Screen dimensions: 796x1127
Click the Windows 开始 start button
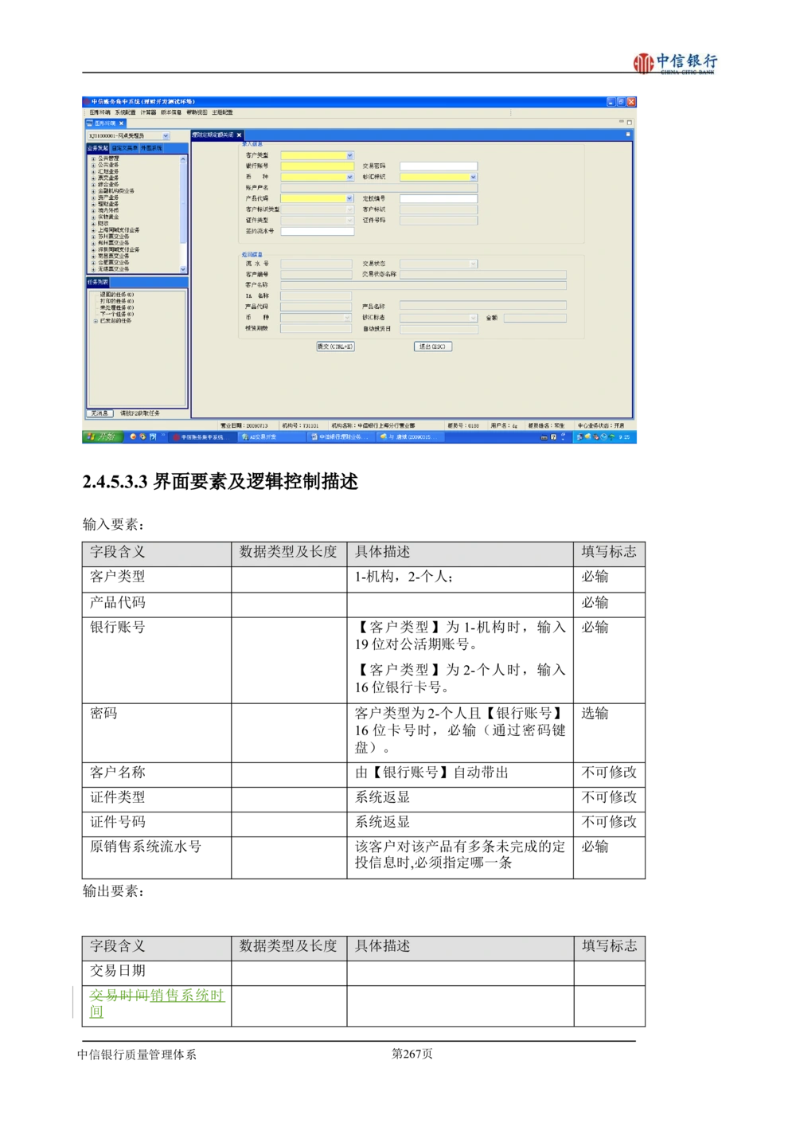(102, 436)
